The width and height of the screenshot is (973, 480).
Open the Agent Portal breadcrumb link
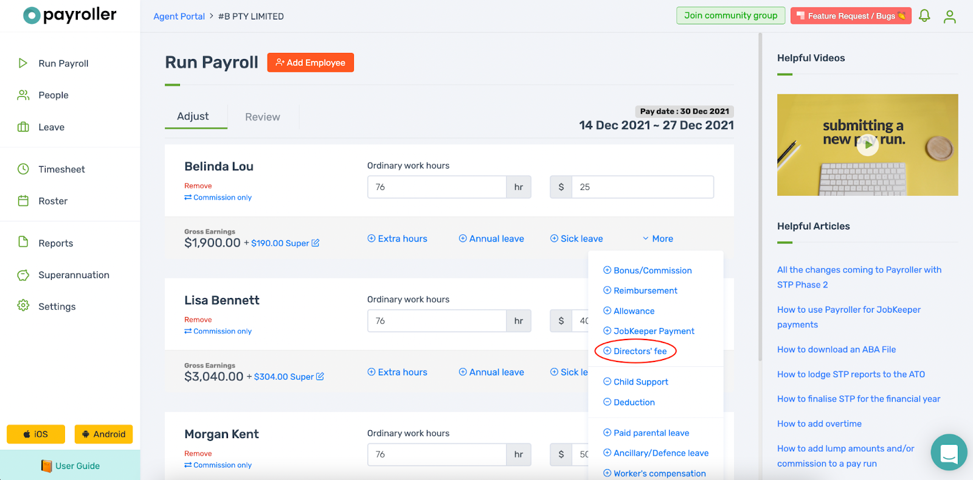(x=179, y=16)
